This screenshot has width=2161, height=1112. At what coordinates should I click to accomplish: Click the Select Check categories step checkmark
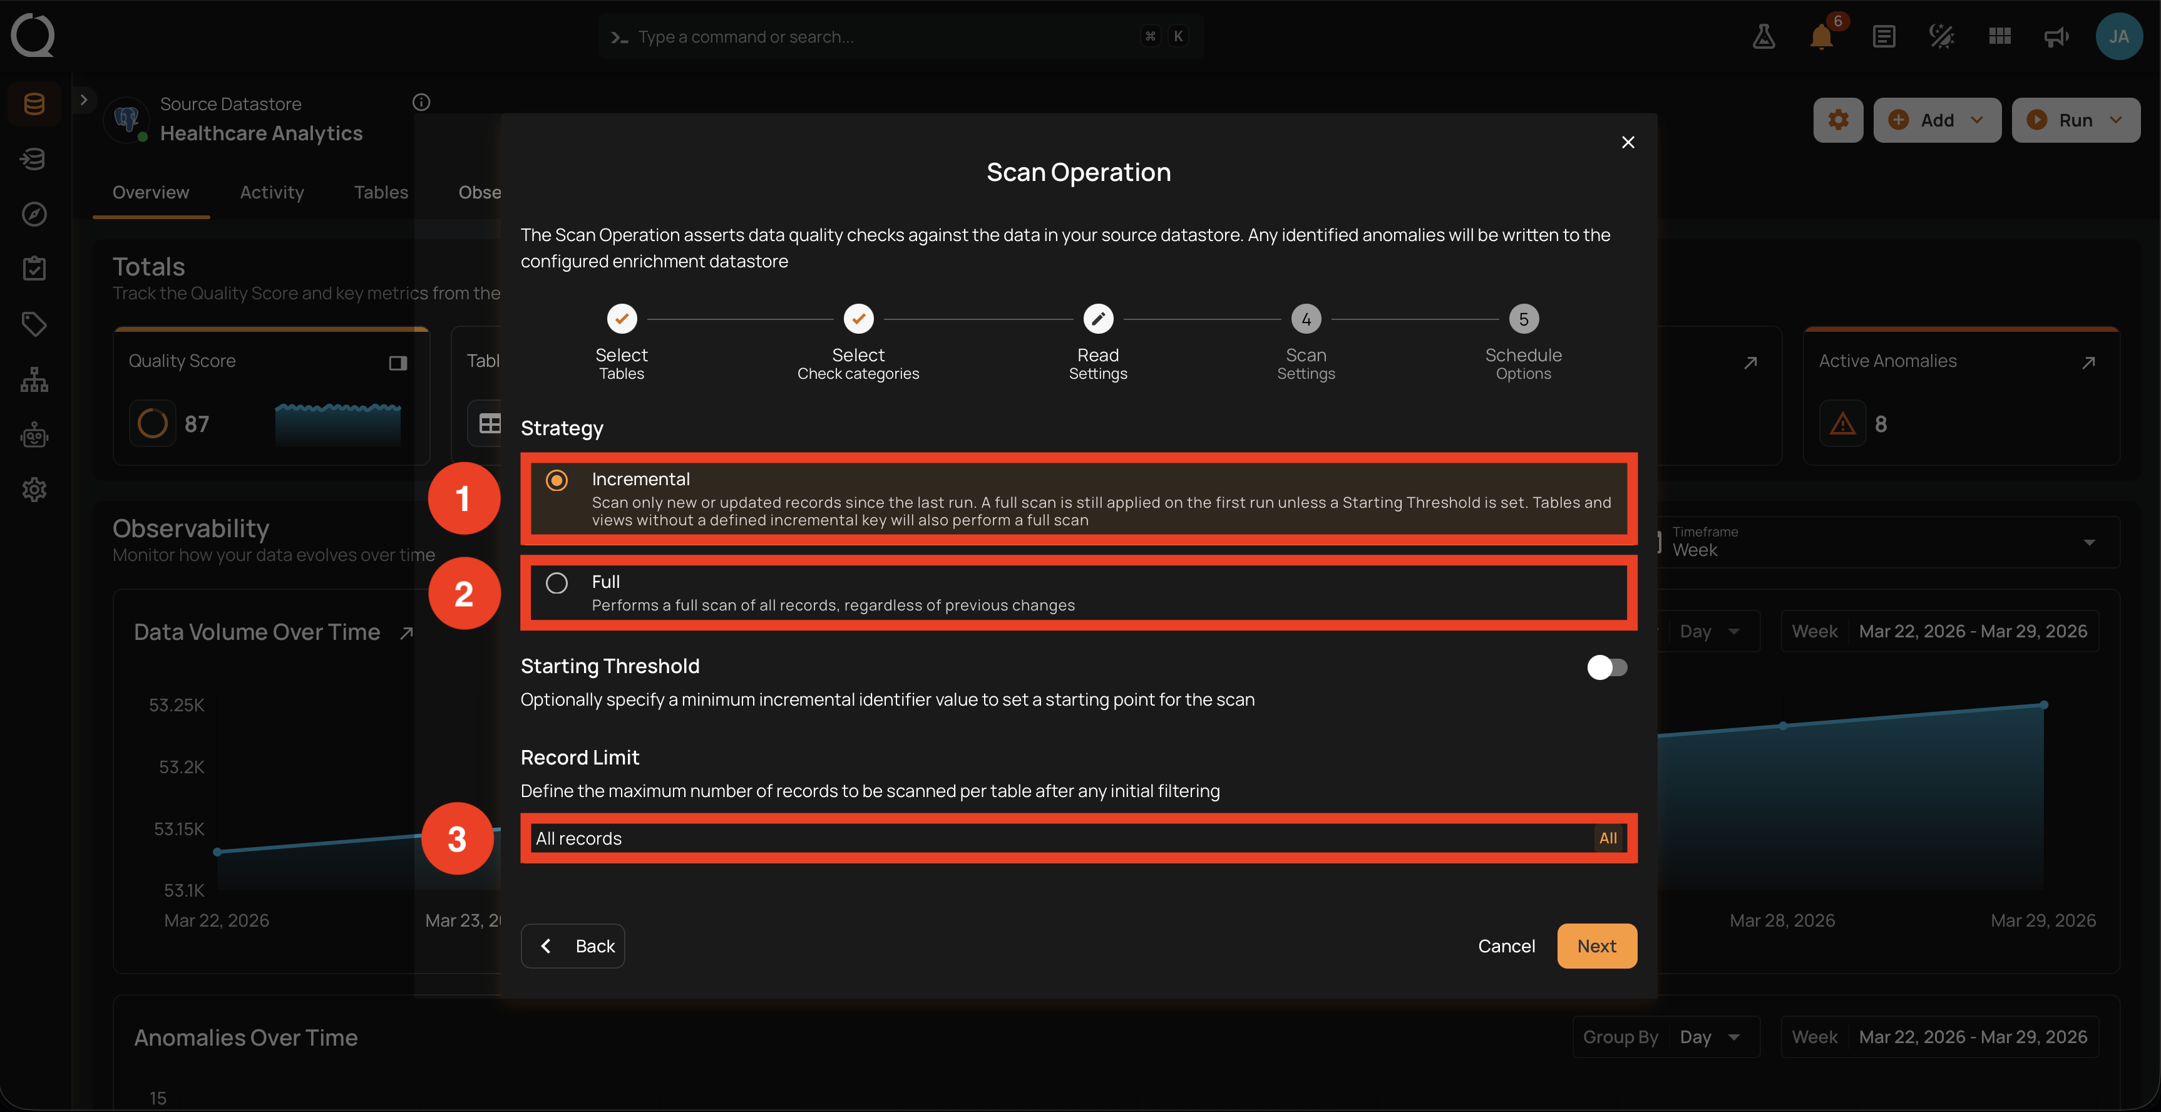click(x=858, y=319)
